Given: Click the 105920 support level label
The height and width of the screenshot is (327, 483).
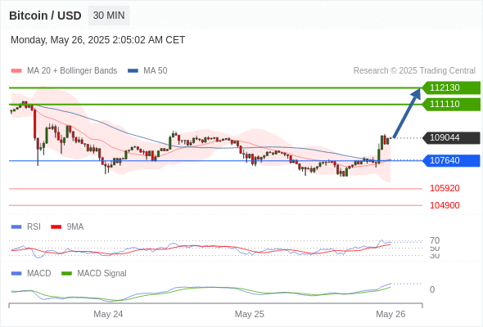Looking at the screenshot, I should point(445,188).
